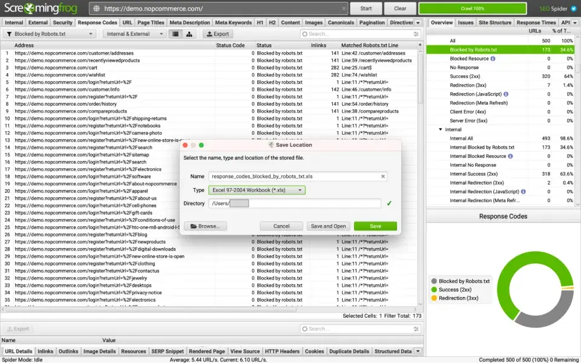Click info icon beside Blocked Resource
The height and width of the screenshot is (363, 581).
(493, 59)
